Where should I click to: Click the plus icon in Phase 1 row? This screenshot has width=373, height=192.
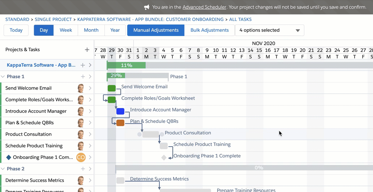83,77
